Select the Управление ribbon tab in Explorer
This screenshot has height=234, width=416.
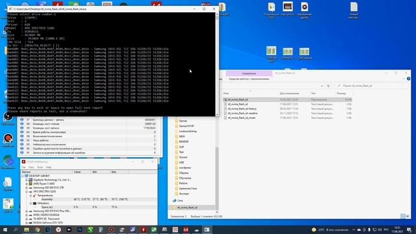(249, 73)
